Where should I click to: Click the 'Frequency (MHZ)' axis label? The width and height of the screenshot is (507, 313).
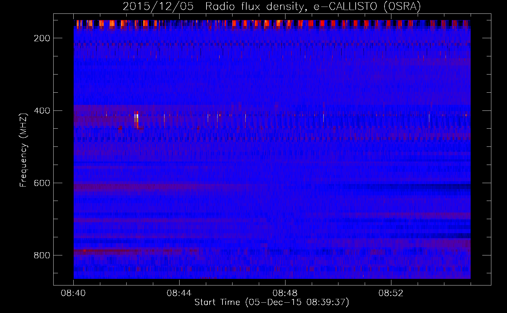[x=24, y=150]
